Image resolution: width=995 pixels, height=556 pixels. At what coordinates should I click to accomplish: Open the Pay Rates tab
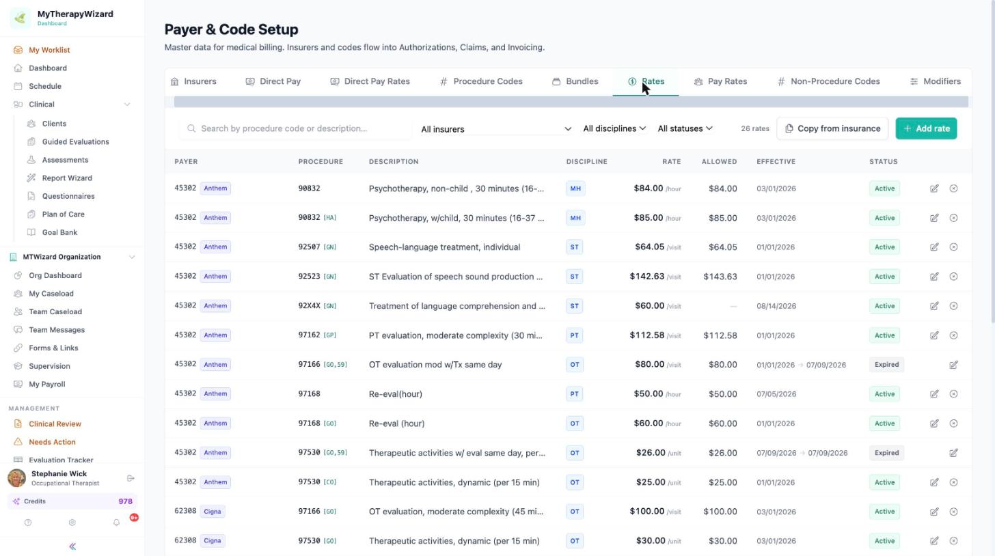pos(720,81)
